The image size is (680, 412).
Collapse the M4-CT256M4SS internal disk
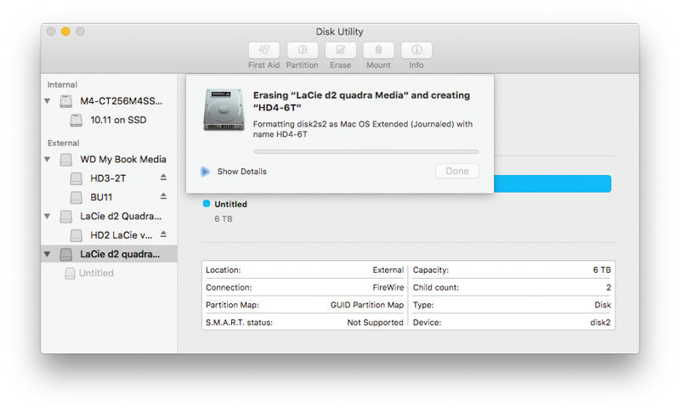coord(48,101)
